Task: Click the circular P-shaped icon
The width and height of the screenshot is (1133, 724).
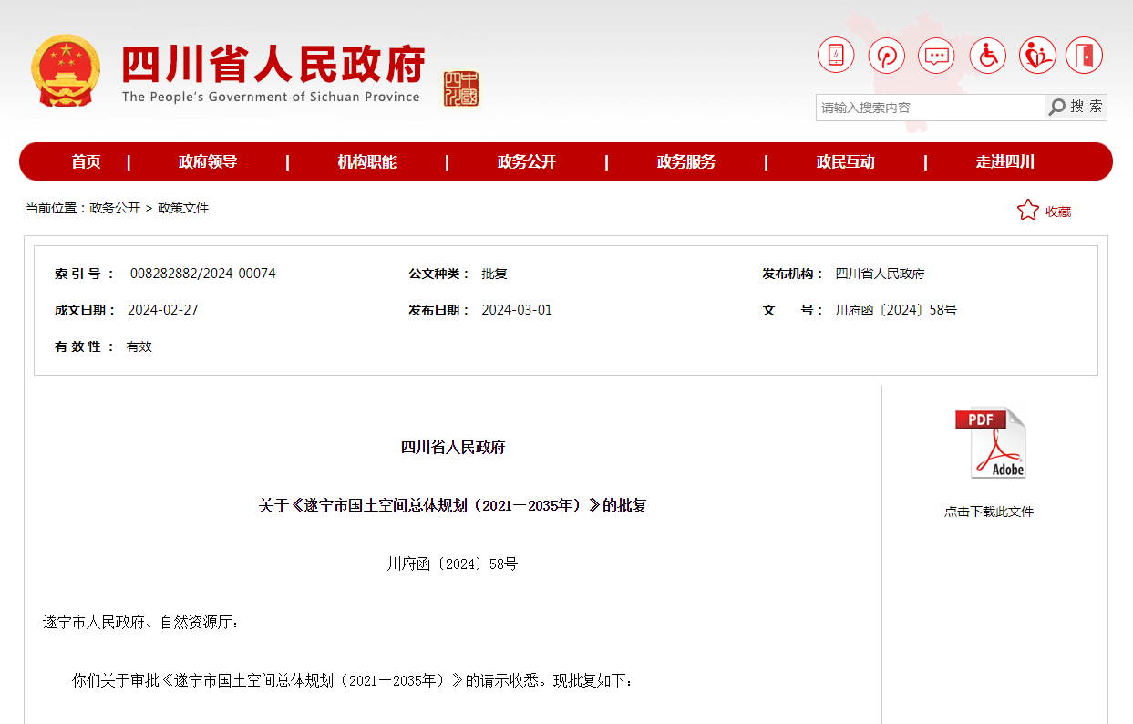Action: (886, 56)
